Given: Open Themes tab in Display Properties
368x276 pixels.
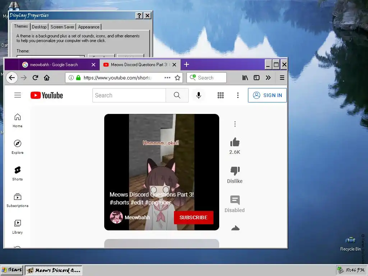Looking at the screenshot, I should pyautogui.click(x=21, y=26).
